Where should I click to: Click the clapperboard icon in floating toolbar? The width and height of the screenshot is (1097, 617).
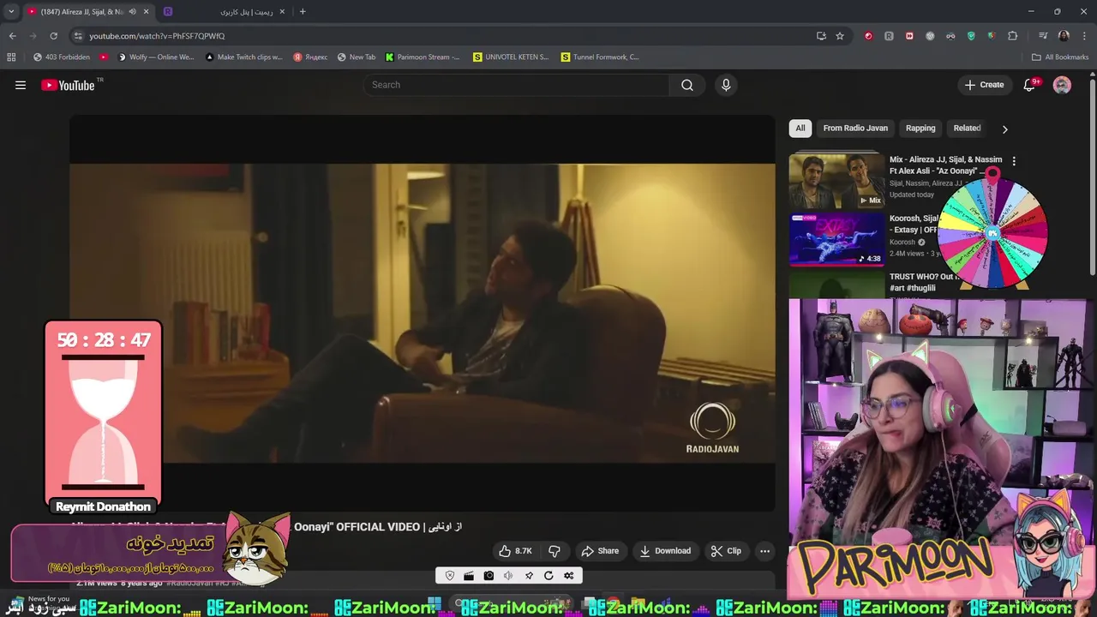[x=469, y=576]
